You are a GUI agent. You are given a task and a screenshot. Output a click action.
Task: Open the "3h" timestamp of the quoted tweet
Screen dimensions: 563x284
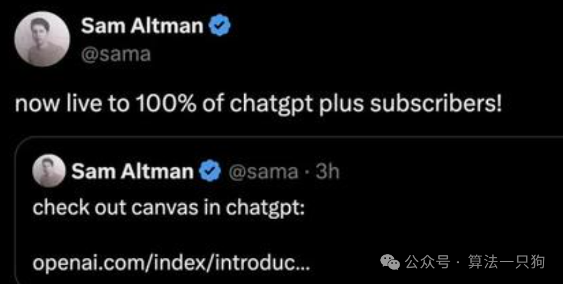tap(327, 171)
